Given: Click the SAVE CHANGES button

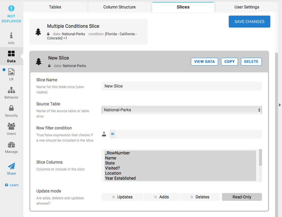Looking at the screenshot, I should click(249, 21).
